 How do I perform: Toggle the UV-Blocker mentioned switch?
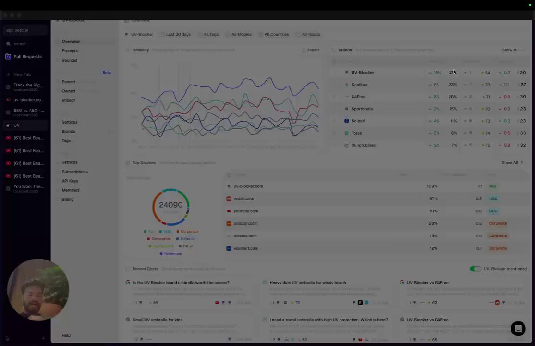pyautogui.click(x=475, y=269)
